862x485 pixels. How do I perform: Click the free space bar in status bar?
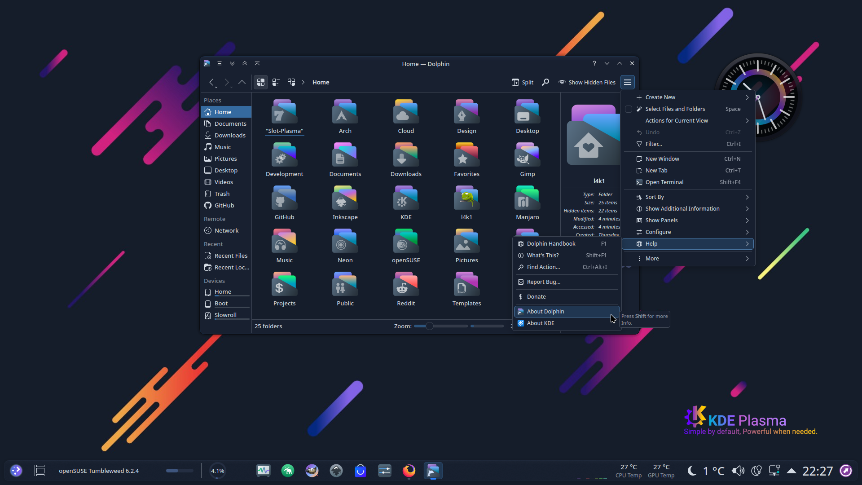pyautogui.click(x=487, y=326)
